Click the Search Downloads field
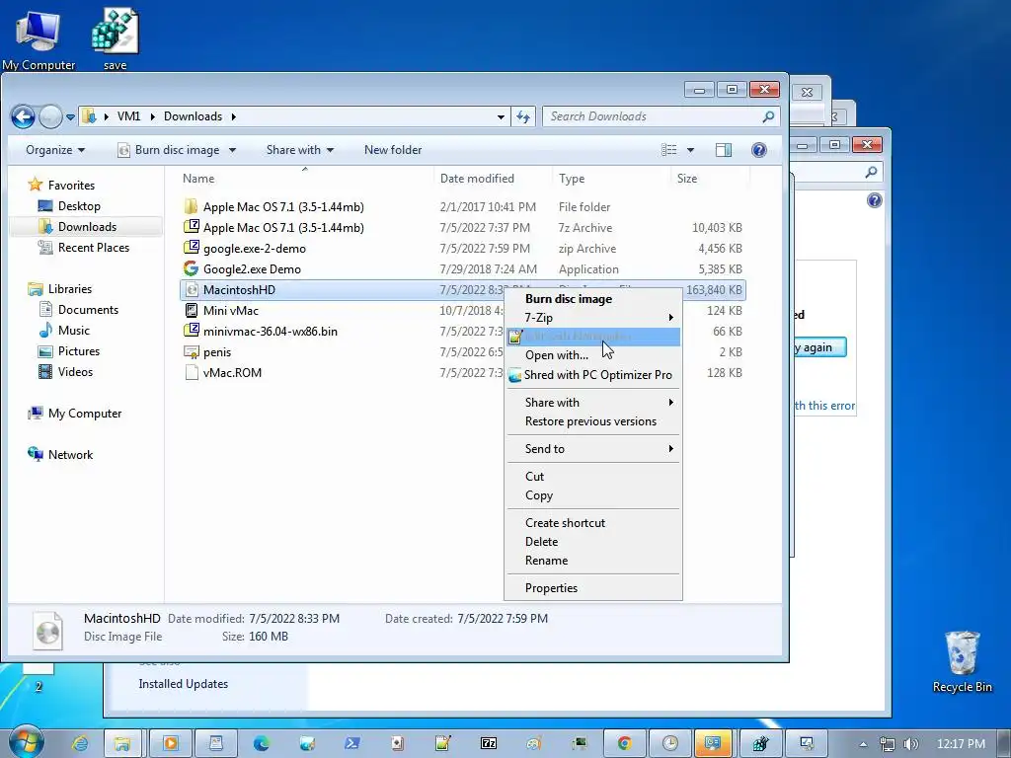The image size is (1011, 758). tap(661, 116)
